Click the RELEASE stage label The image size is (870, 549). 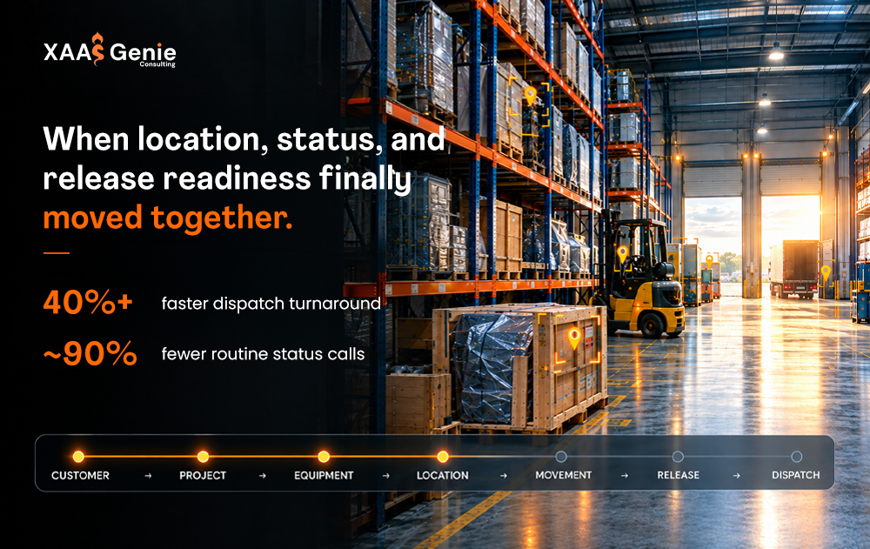pyautogui.click(x=678, y=475)
